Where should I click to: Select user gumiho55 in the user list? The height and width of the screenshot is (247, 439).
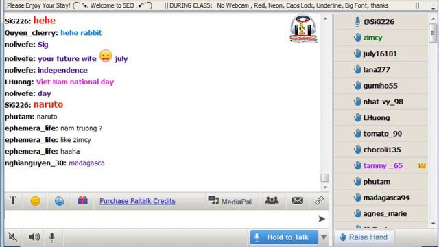point(381,85)
